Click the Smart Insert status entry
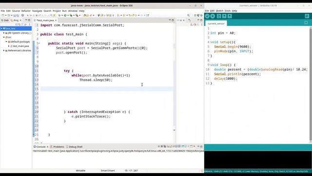 (108, 171)
